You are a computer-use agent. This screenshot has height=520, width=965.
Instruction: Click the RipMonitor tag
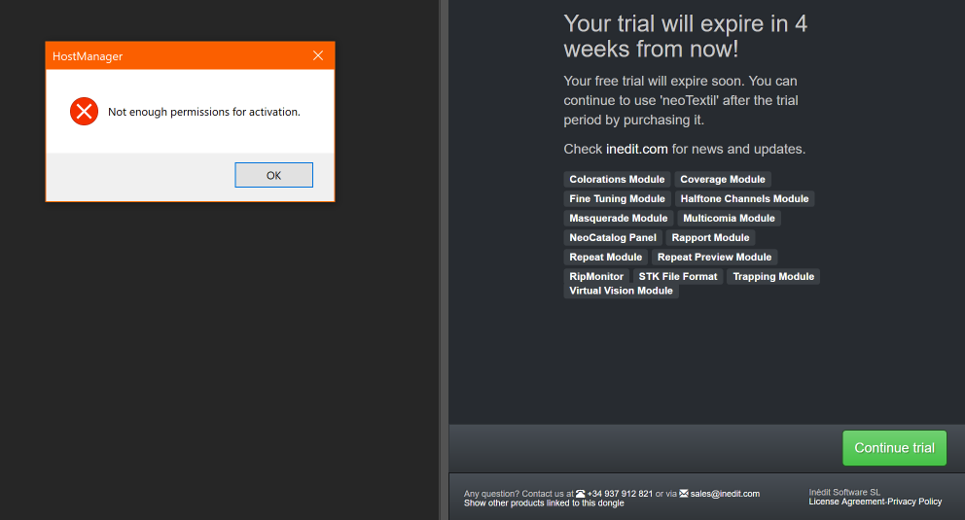click(596, 277)
